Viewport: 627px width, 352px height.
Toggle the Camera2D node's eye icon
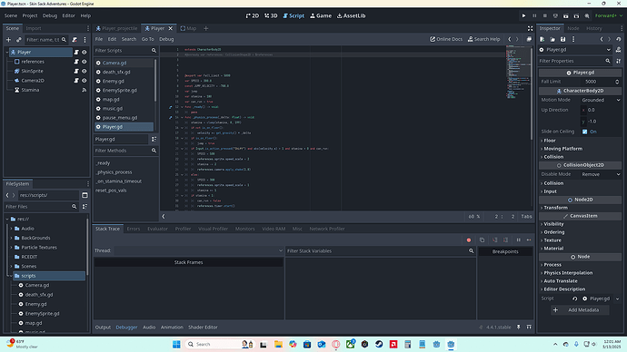point(84,81)
